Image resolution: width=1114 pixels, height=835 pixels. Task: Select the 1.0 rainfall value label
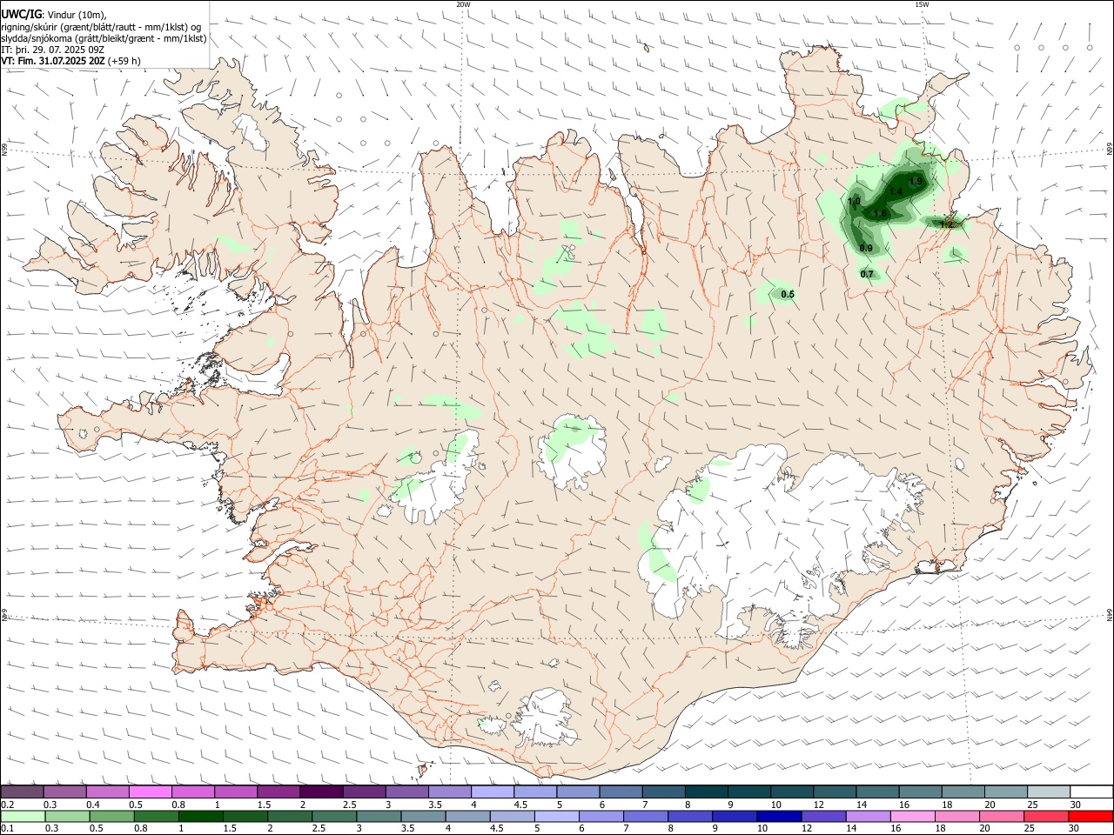point(854,202)
